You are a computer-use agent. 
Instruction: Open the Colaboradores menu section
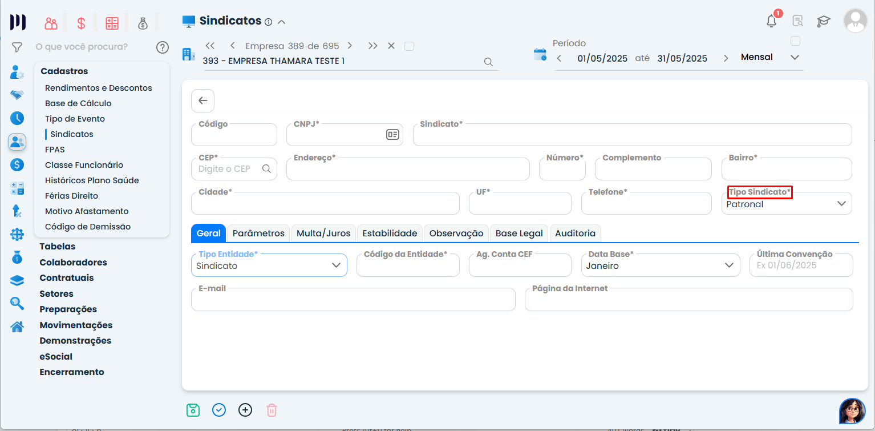click(73, 263)
